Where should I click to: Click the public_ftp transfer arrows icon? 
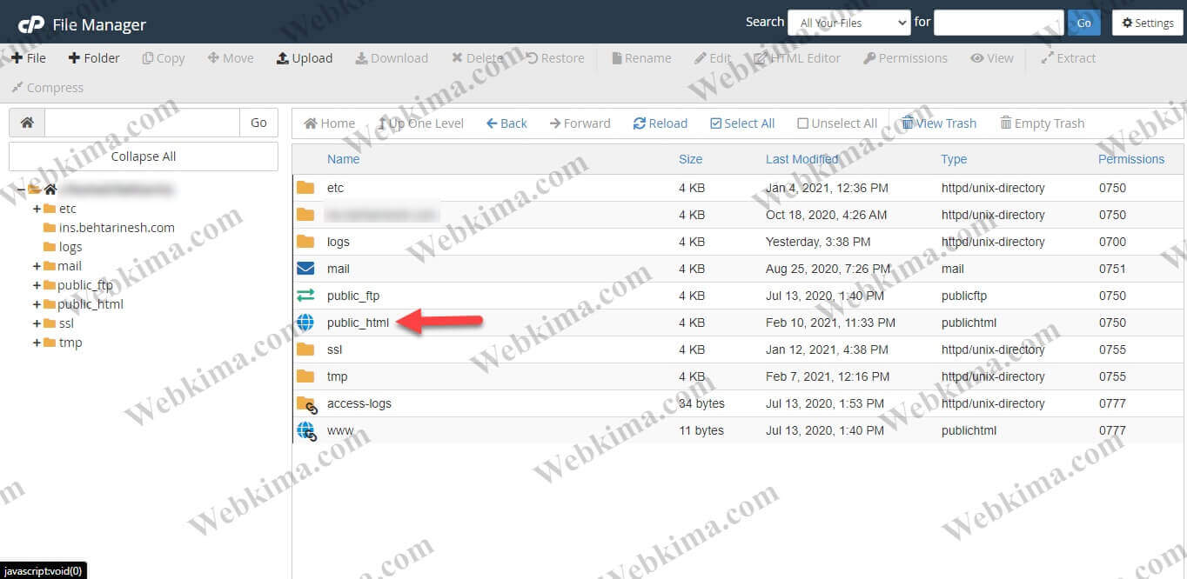305,296
